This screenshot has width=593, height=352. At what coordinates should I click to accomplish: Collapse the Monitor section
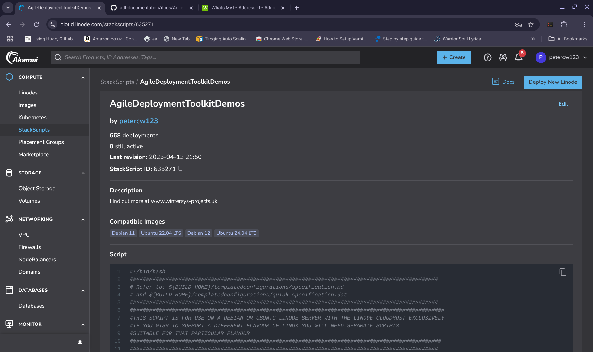pos(83,324)
